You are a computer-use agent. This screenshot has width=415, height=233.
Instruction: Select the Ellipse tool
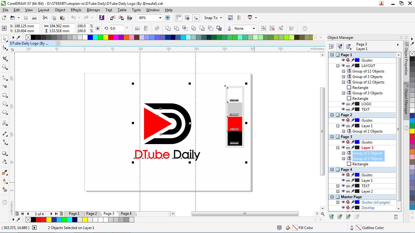5,104
